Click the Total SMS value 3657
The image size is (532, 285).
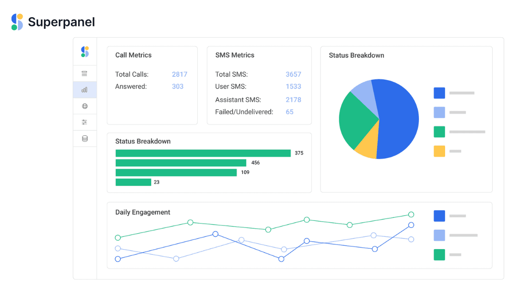293,74
